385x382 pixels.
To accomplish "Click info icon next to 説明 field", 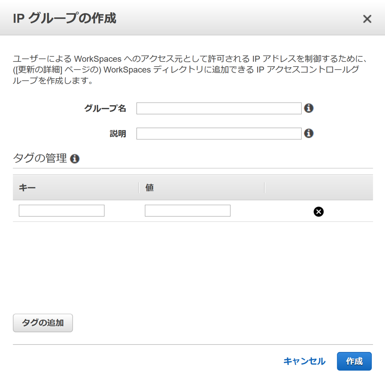I will [309, 133].
